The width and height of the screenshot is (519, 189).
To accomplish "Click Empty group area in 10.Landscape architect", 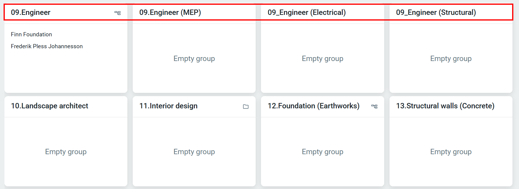I will tap(66, 152).
